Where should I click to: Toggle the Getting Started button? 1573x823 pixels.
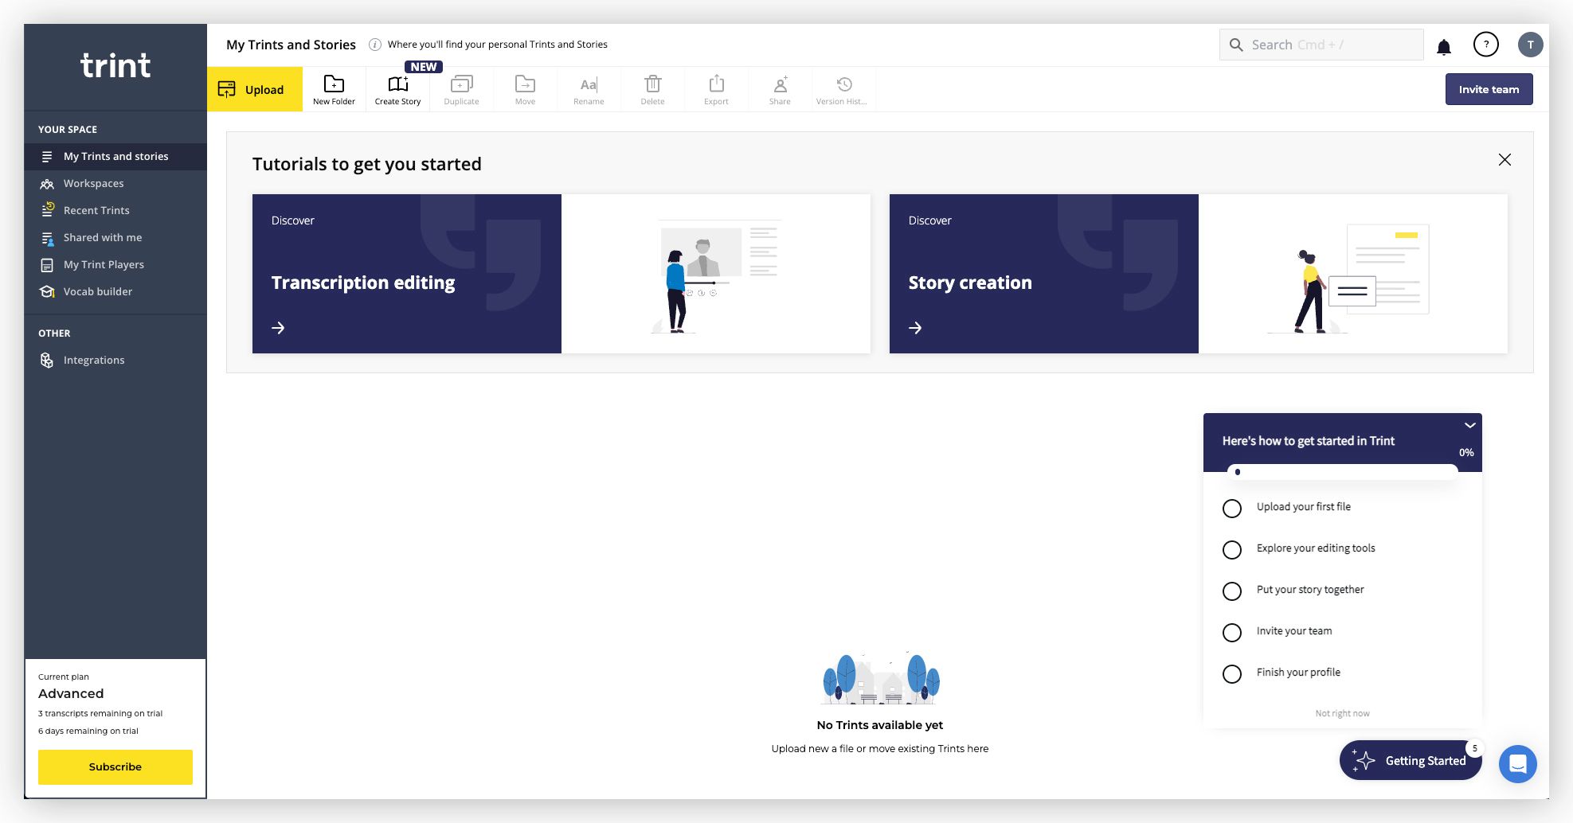tap(1411, 760)
